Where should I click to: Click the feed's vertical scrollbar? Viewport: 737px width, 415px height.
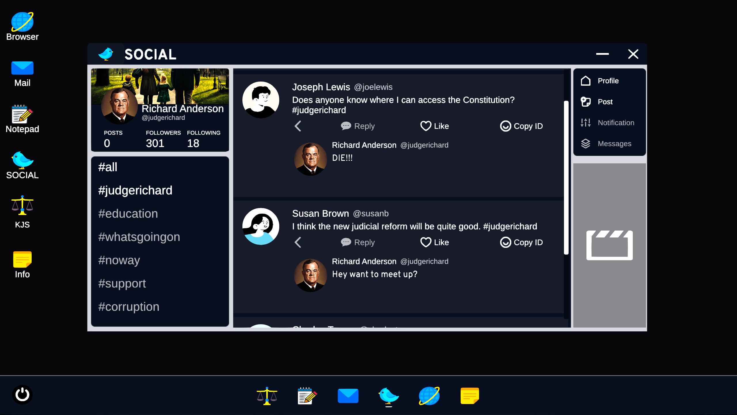click(566, 178)
